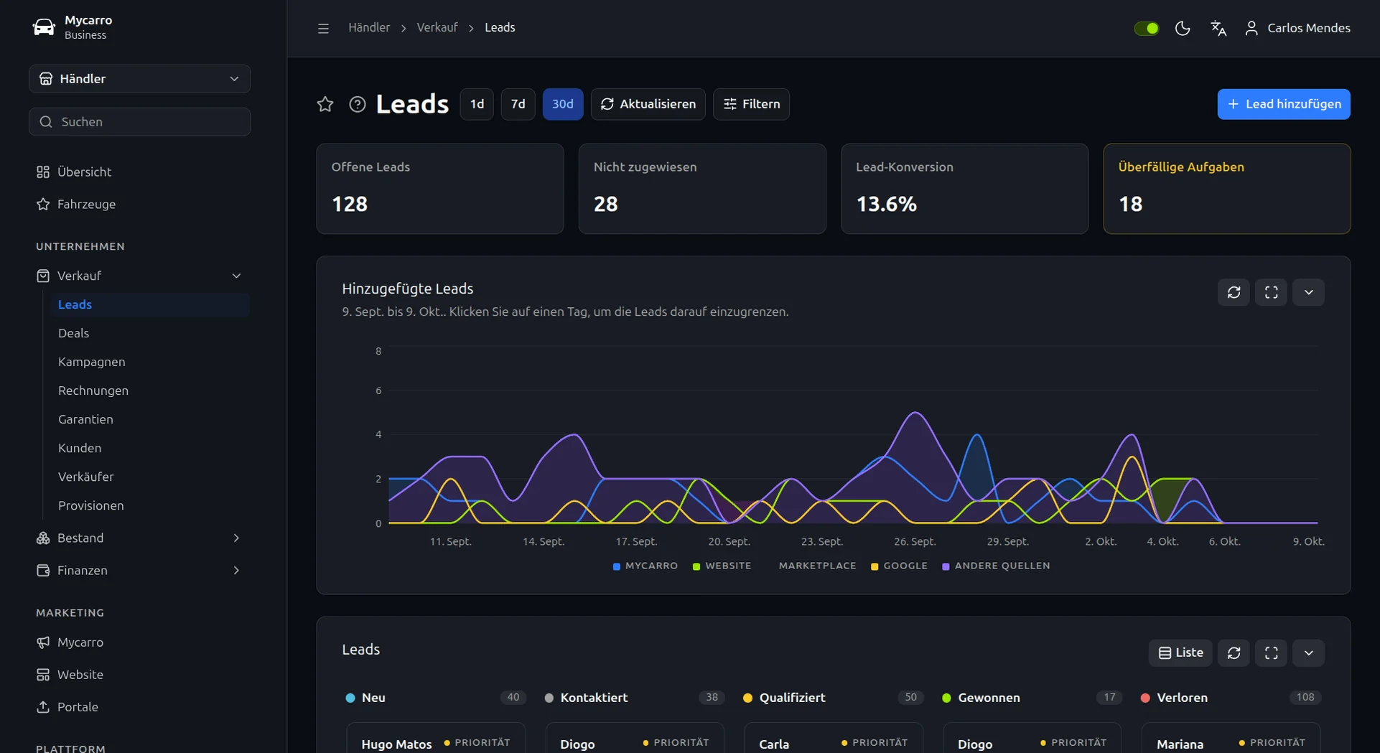Screen dimensions: 1380x753
Task: Toggle ANDERE QUELLEN series in legend
Action: (996, 566)
